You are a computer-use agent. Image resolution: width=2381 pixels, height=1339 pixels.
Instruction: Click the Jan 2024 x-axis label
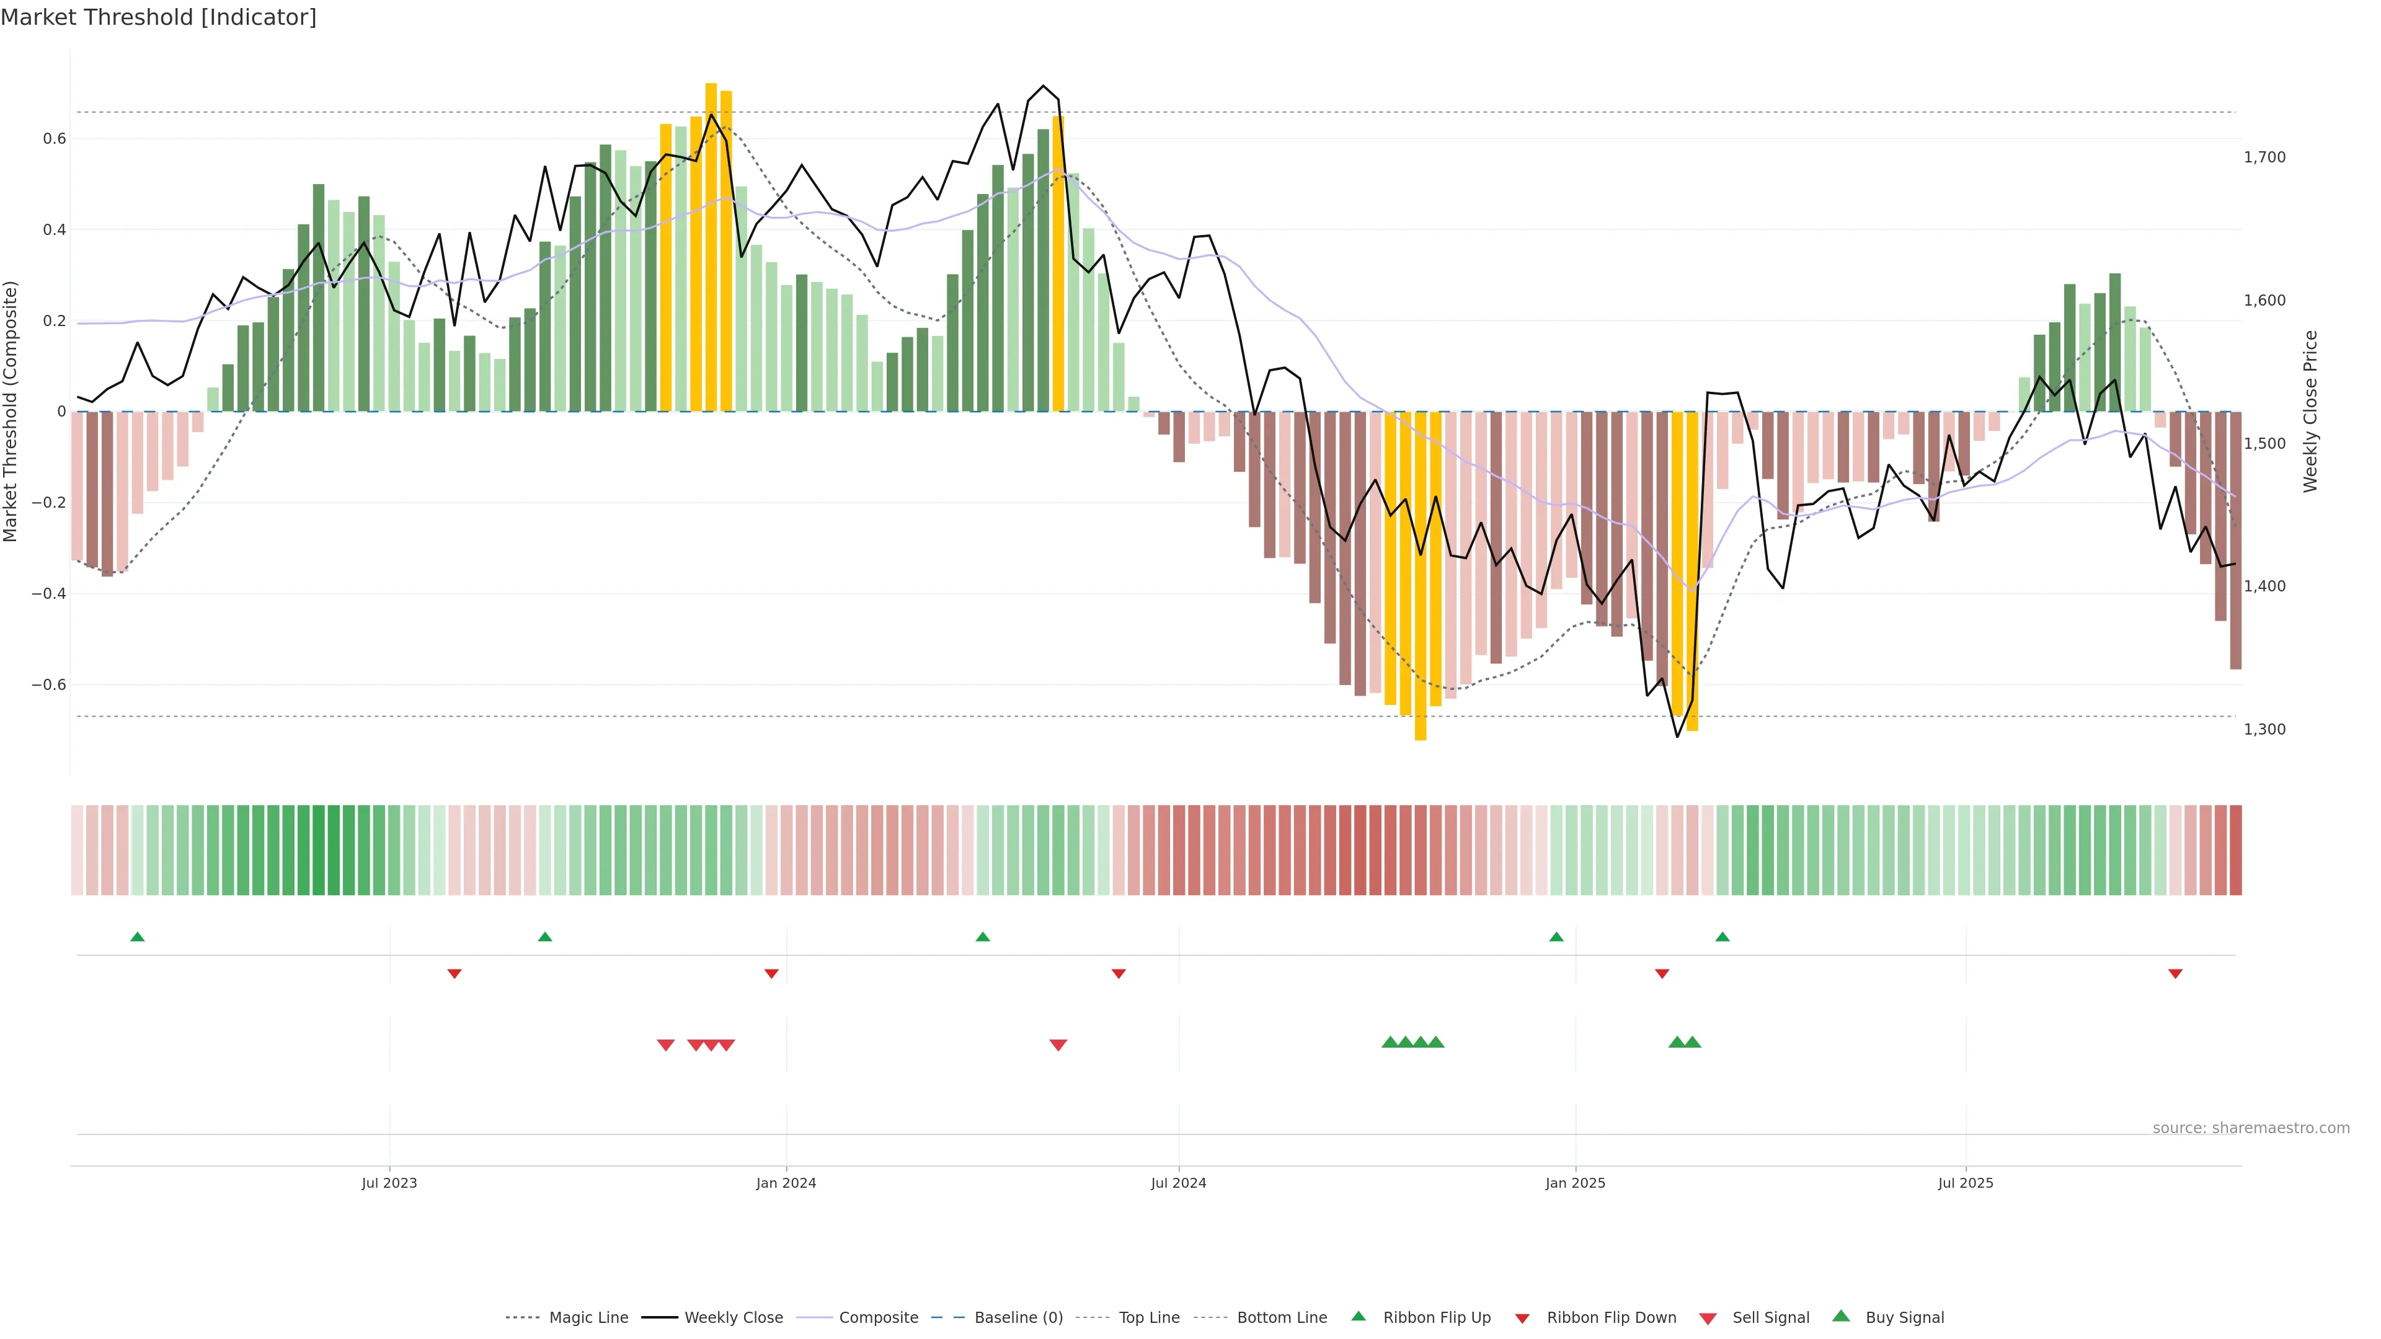click(786, 1183)
